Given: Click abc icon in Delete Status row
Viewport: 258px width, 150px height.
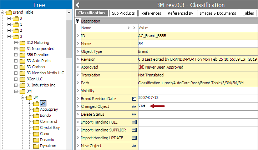Looking at the screenshot, I should (x=134, y=114).
